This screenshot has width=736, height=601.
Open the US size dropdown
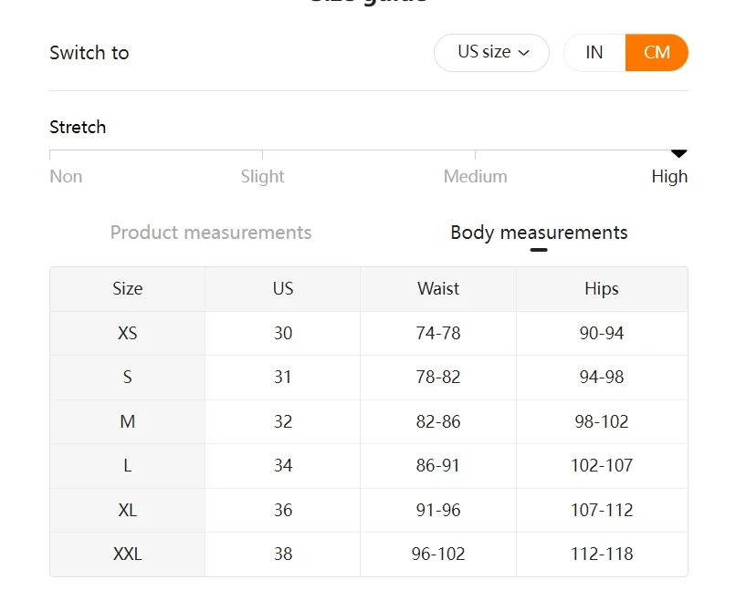point(491,53)
